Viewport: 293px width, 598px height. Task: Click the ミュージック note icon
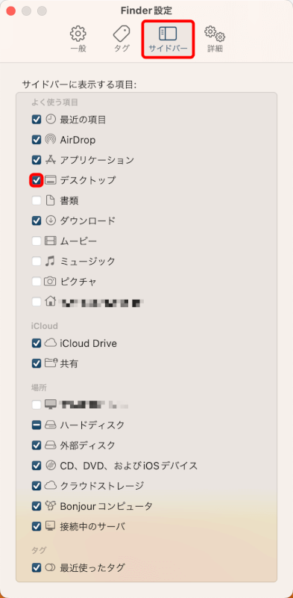(50, 261)
